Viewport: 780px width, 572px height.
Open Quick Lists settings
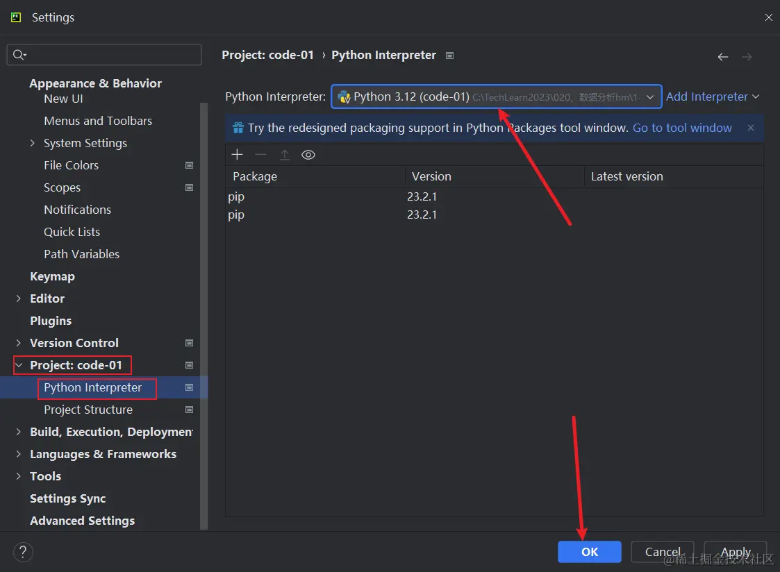(72, 232)
